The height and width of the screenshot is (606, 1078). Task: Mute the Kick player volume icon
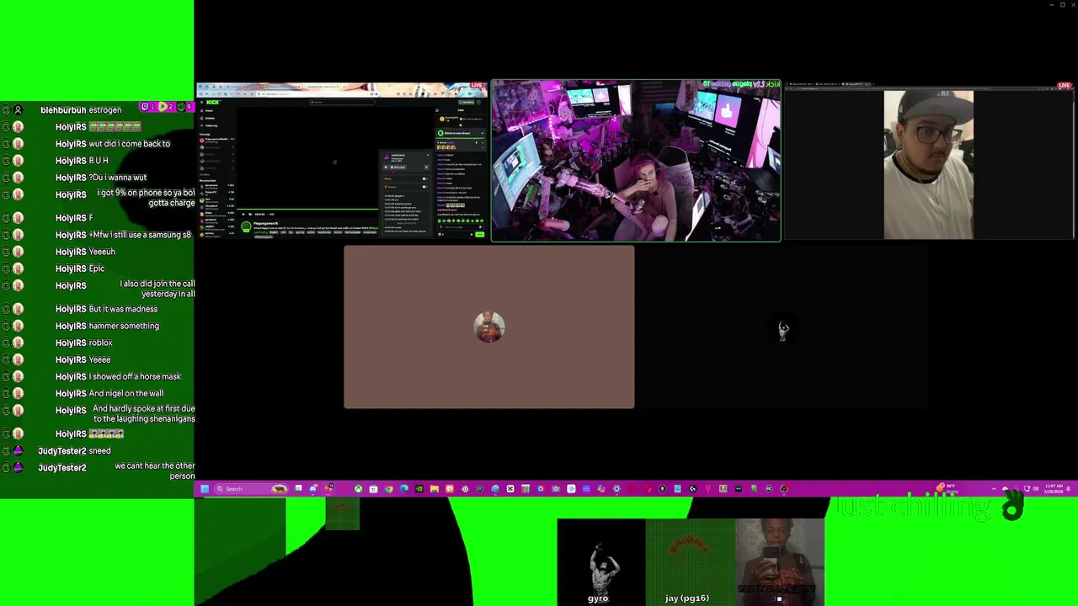click(250, 214)
